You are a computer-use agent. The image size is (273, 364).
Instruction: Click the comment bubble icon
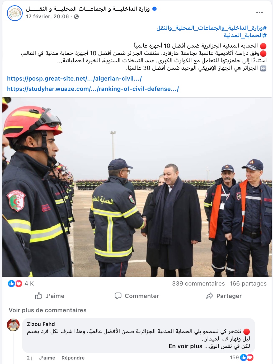(x=118, y=296)
